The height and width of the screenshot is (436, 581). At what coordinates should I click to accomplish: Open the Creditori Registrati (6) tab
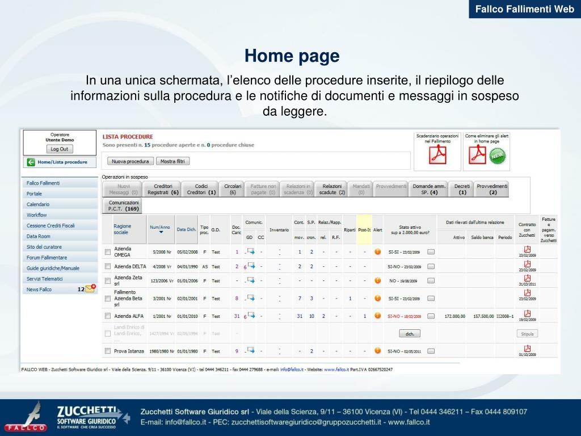pos(162,189)
